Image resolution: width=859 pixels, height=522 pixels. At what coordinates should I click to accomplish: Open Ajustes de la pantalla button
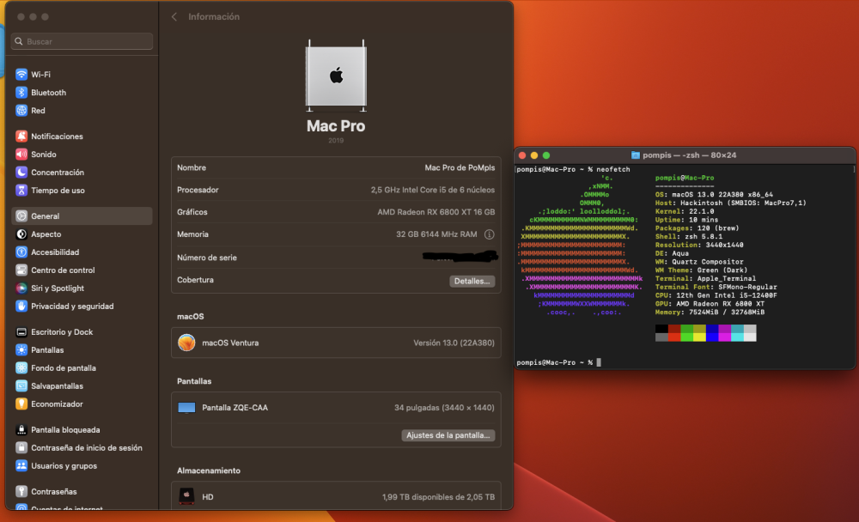click(448, 436)
